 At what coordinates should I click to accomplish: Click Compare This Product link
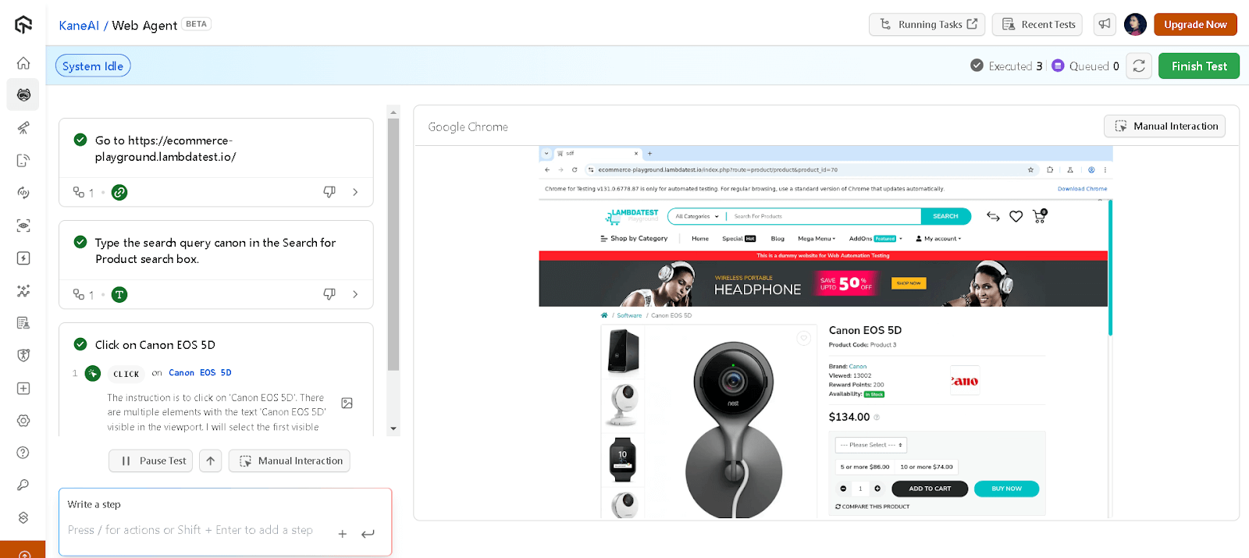point(872,506)
